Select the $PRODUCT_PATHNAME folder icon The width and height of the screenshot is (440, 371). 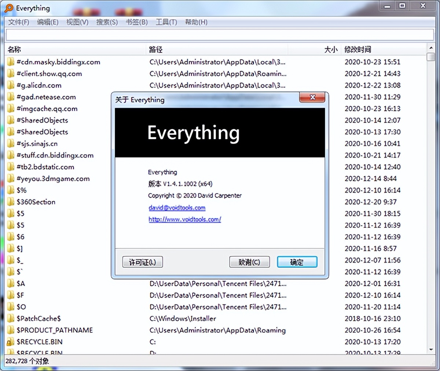11,330
